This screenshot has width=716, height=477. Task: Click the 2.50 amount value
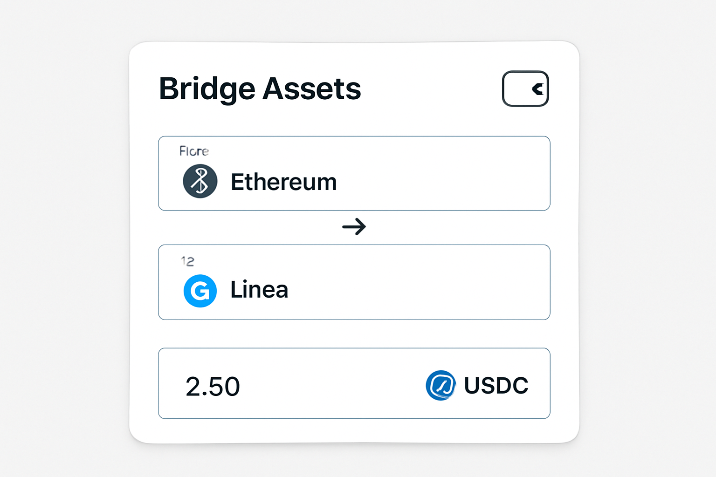coord(213,386)
